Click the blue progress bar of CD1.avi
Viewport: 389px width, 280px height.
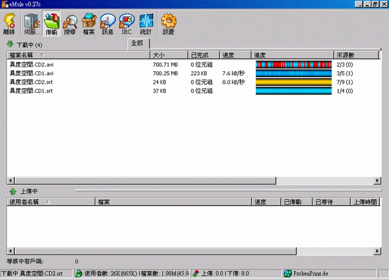(294, 73)
